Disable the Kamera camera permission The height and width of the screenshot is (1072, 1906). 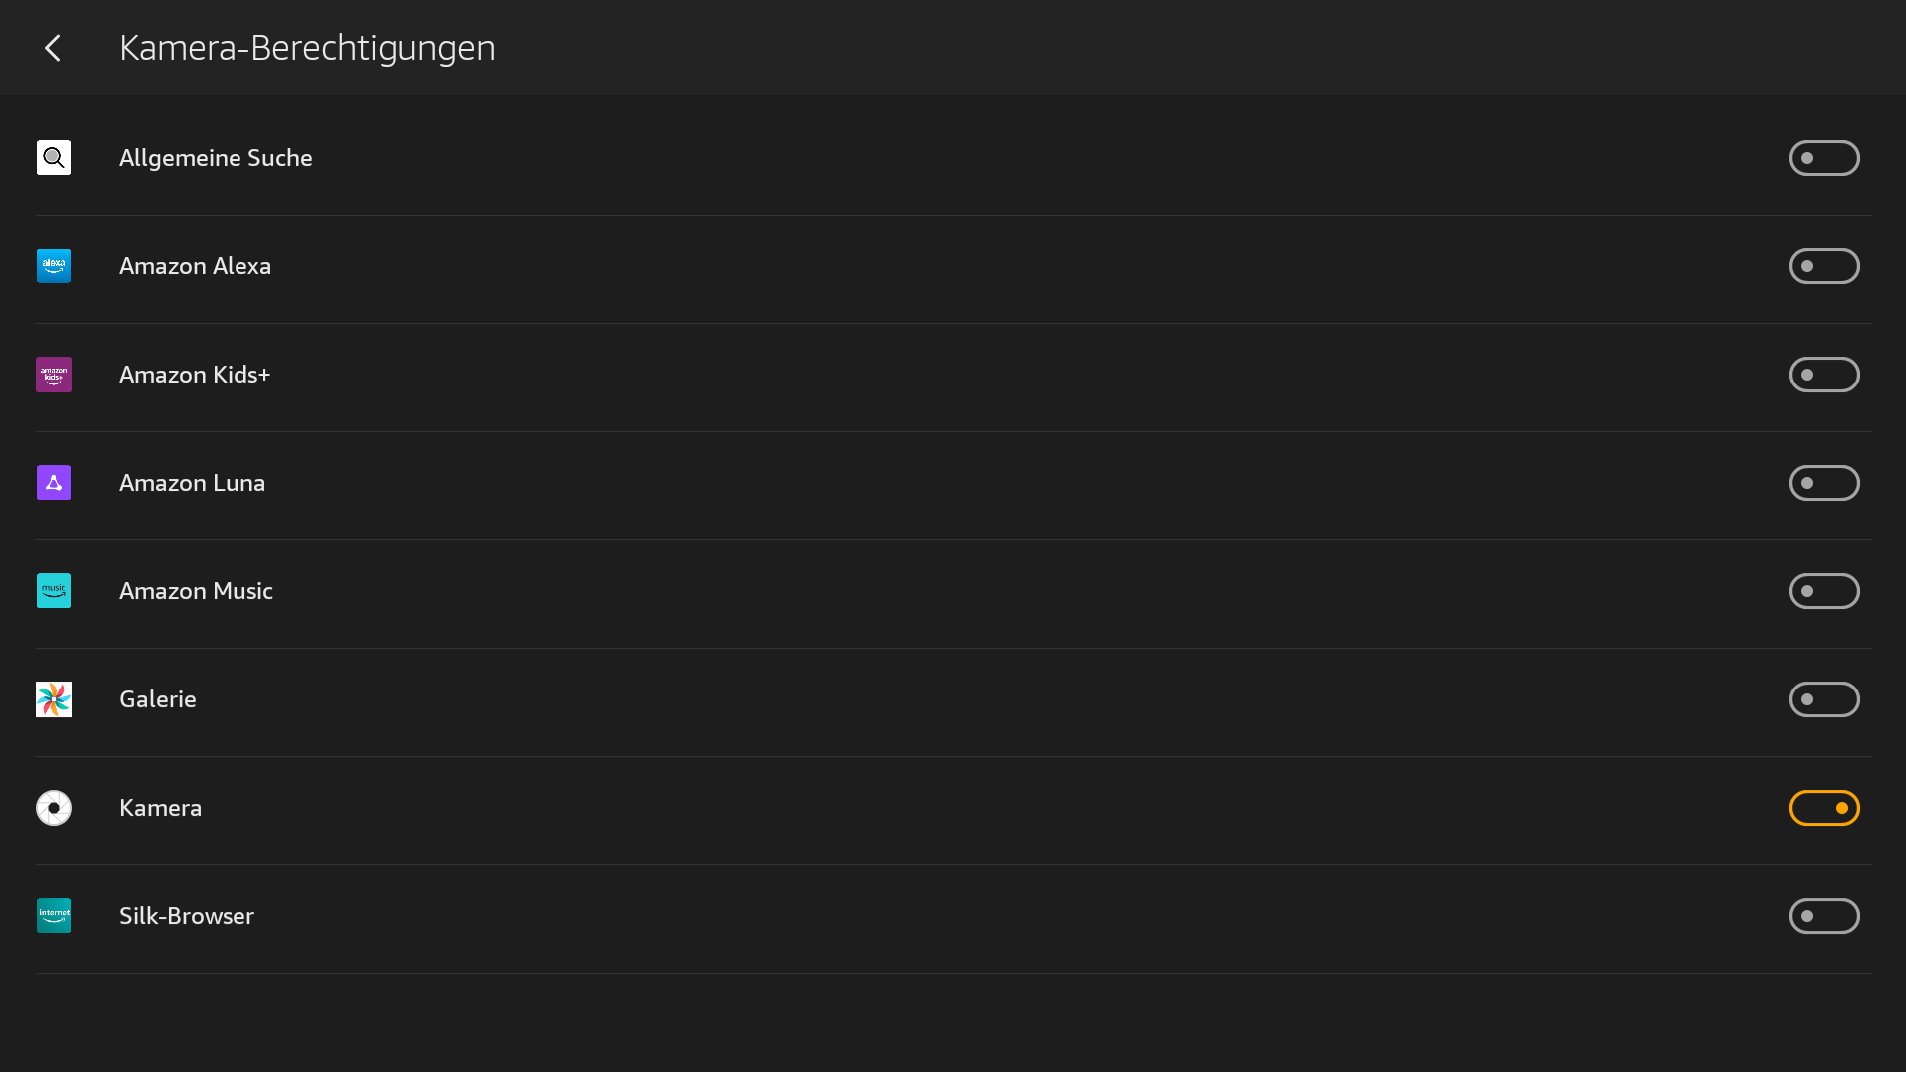(x=1824, y=808)
